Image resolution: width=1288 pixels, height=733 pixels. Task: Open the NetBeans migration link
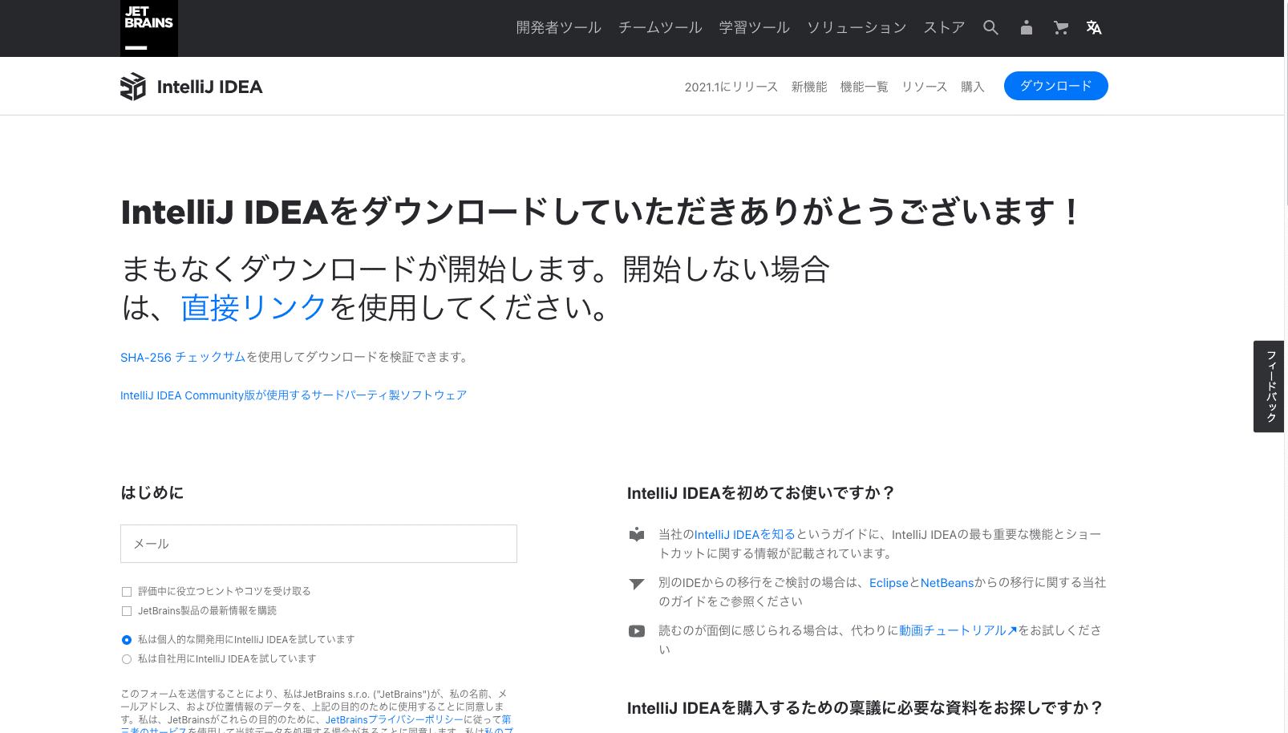coord(947,583)
